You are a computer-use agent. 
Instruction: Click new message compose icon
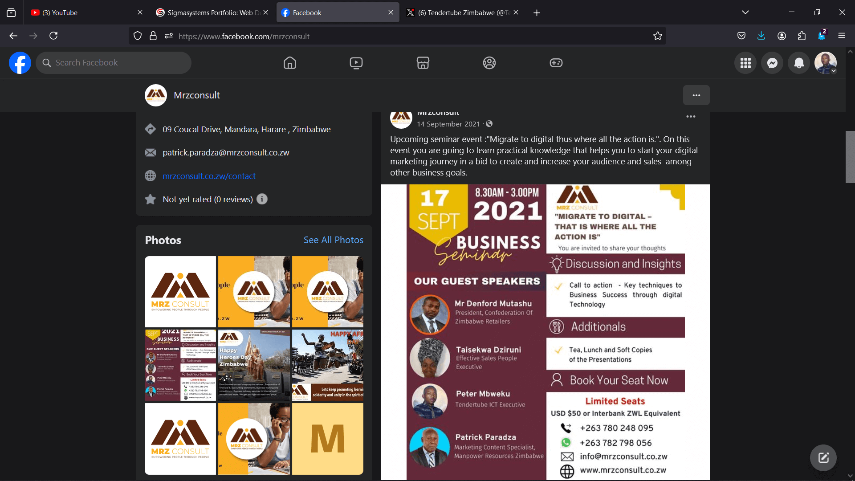coord(823,457)
